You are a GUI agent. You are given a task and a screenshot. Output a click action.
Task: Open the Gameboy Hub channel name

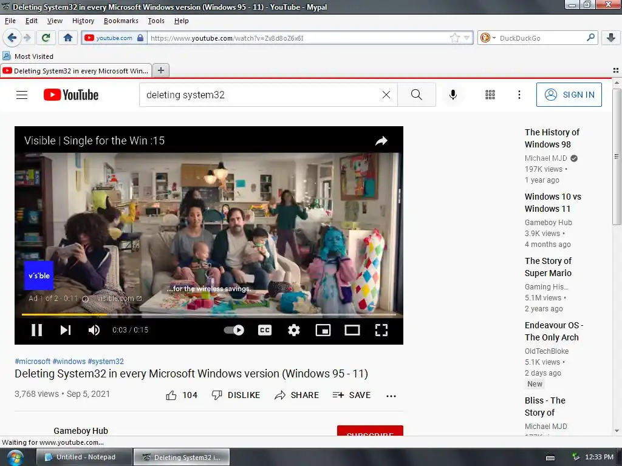[81, 431]
